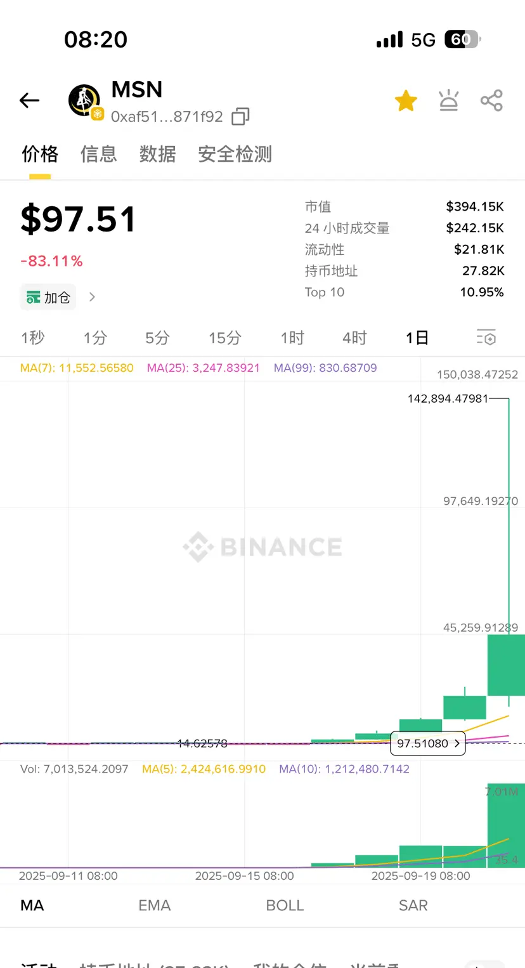The image size is (525, 968).
Task: Select the 4时 interval
Action: (x=354, y=338)
